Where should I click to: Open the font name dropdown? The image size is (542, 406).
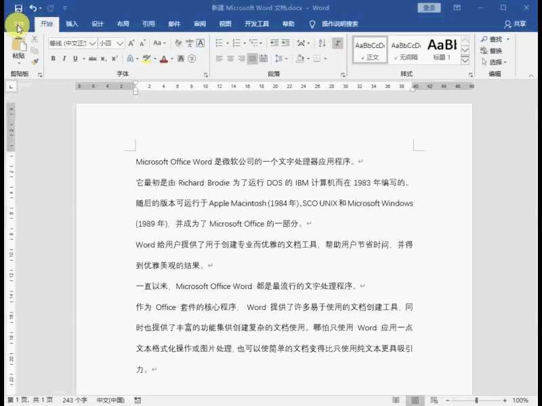(x=92, y=43)
